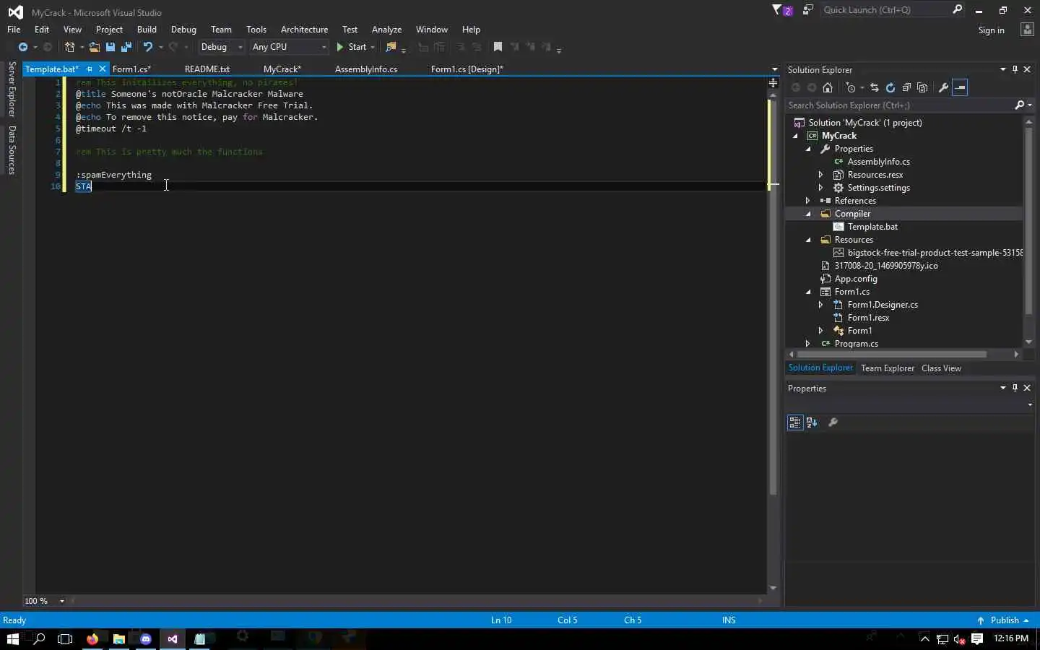Switch to the Class View tab
The width and height of the screenshot is (1040, 650).
point(941,368)
